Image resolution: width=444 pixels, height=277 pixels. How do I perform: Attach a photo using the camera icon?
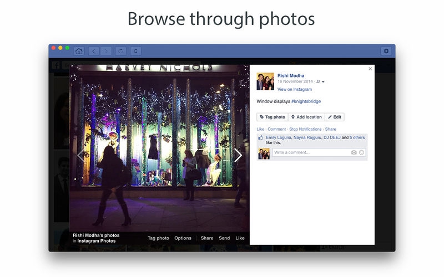(x=354, y=152)
